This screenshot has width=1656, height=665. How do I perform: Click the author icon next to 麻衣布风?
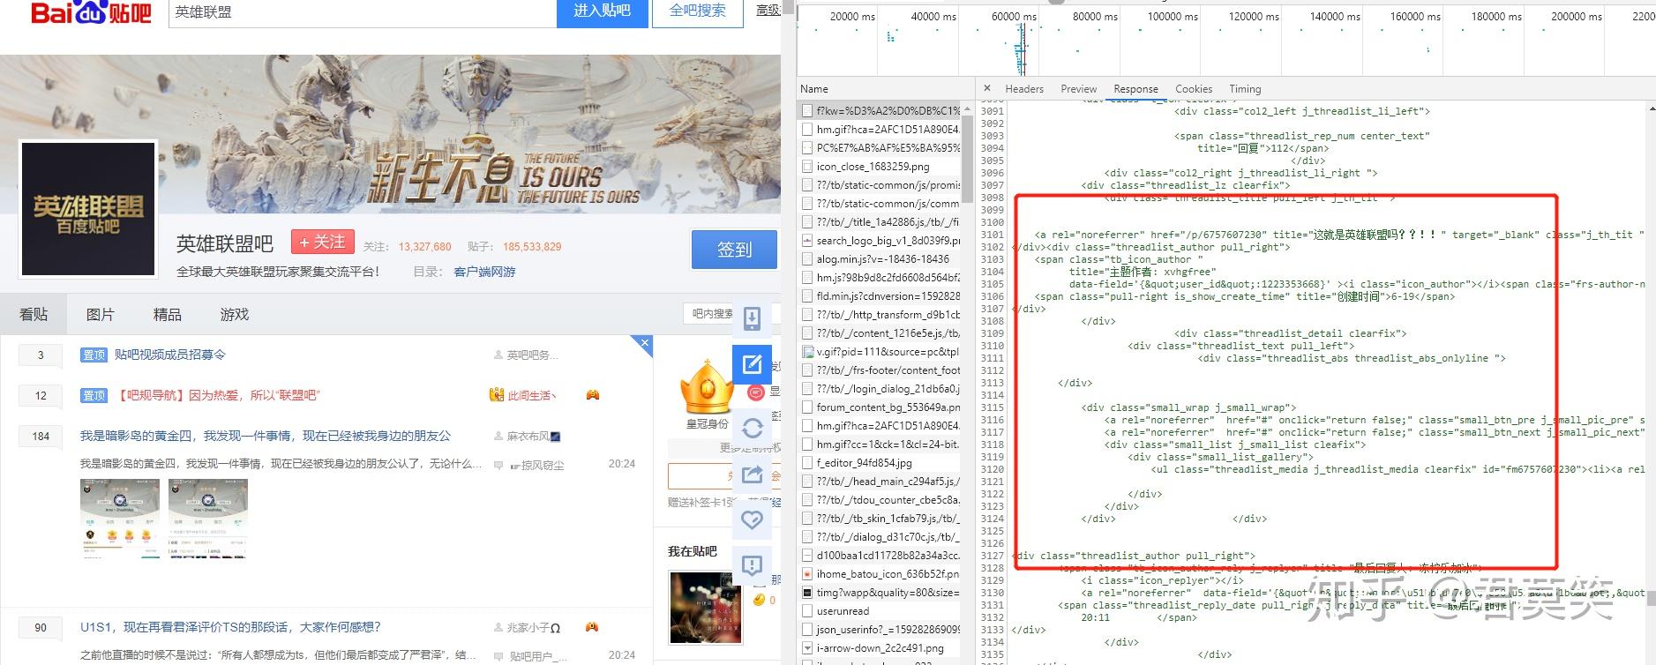[x=498, y=436]
